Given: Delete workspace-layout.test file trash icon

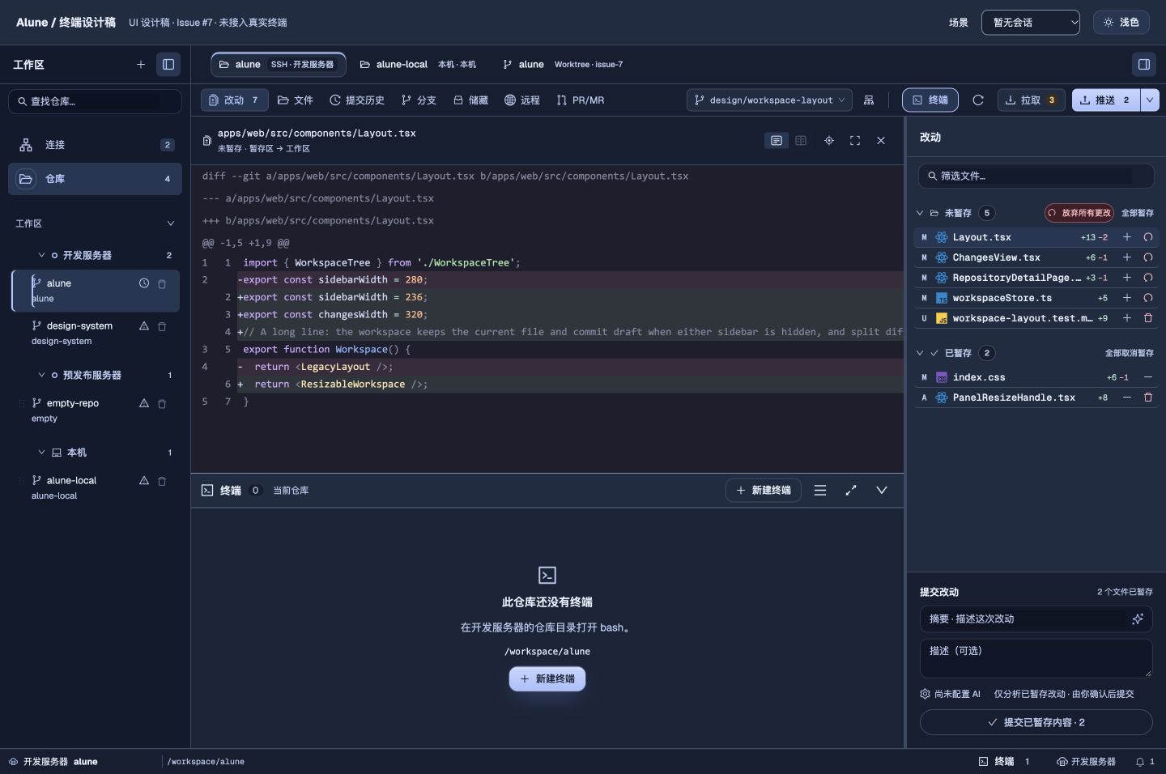Looking at the screenshot, I should click(1147, 318).
